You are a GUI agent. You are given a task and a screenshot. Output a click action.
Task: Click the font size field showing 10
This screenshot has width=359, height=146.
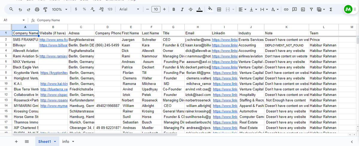tap(156, 9)
